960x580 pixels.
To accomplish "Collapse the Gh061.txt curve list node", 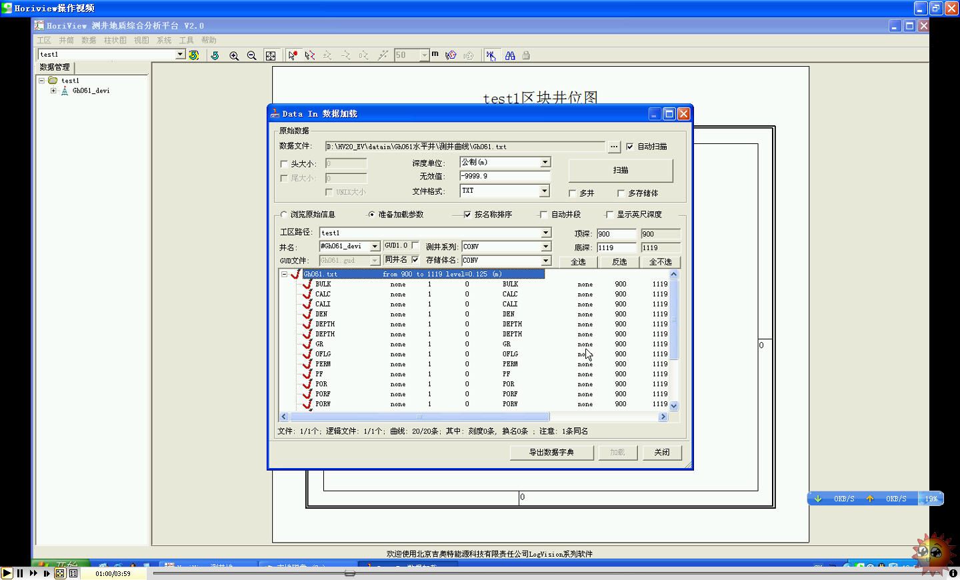I will pyautogui.click(x=284, y=274).
